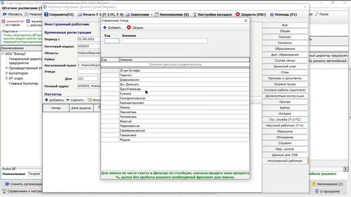Select Главный бухгалтер tree item
Viewport: 351px width, 197px height.
coord(24,84)
